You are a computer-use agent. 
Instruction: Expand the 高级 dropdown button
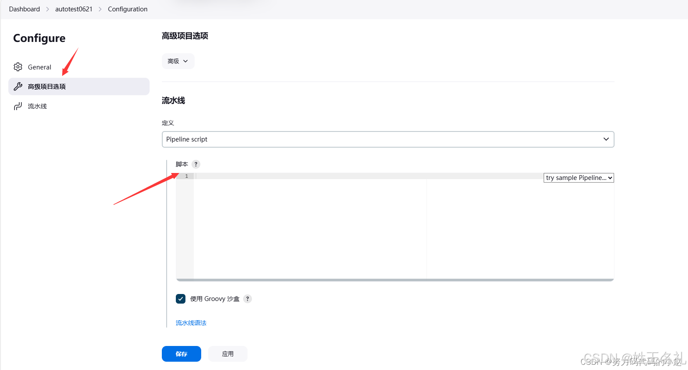point(178,61)
